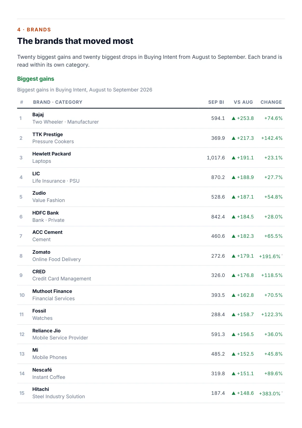Click the 'Steel Industry Solution' category text

coord(58,397)
